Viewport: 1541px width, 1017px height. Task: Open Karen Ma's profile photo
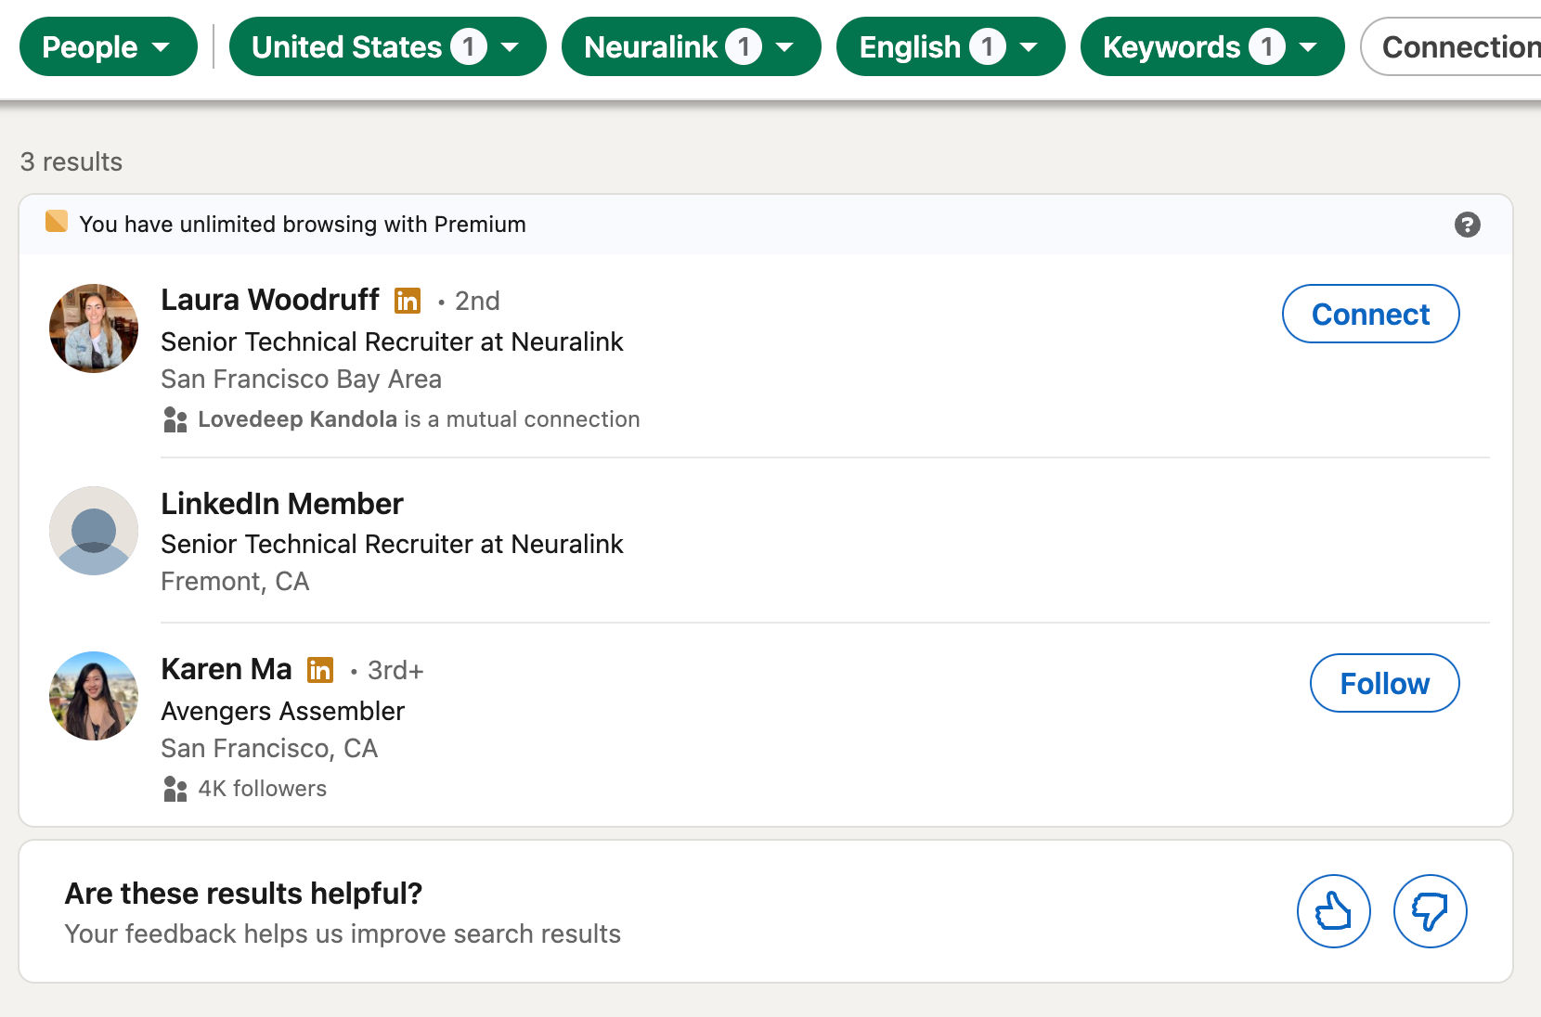(x=94, y=696)
